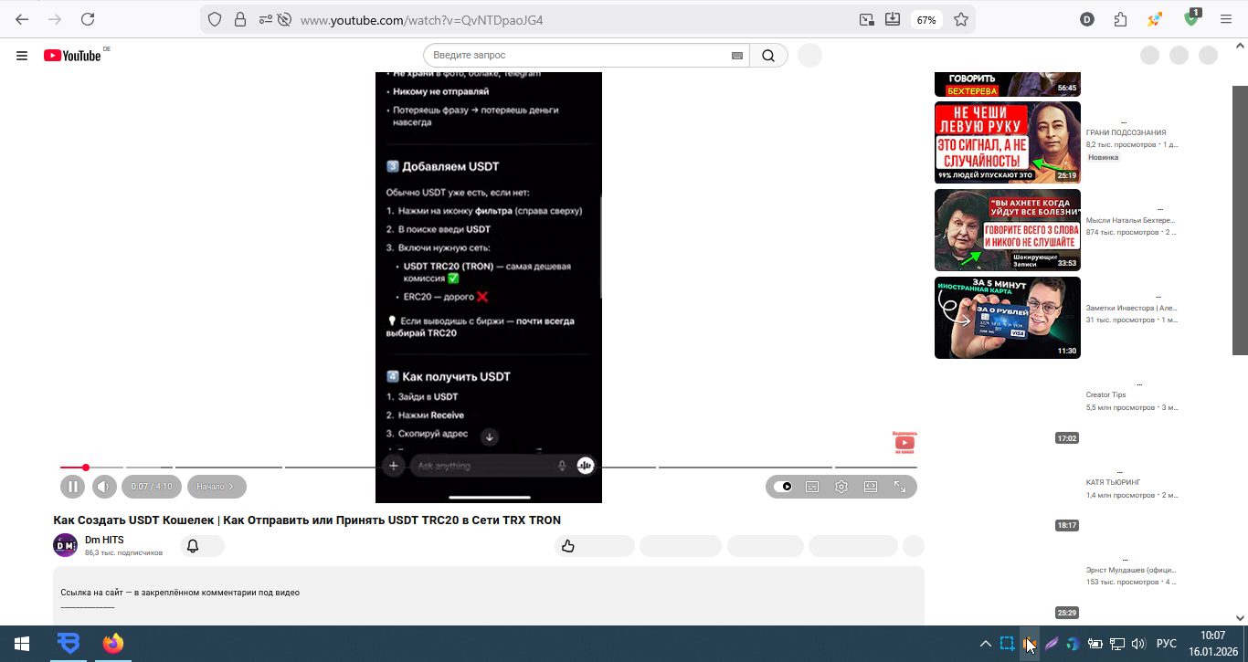Open the blue B app on taskbar

click(x=69, y=644)
